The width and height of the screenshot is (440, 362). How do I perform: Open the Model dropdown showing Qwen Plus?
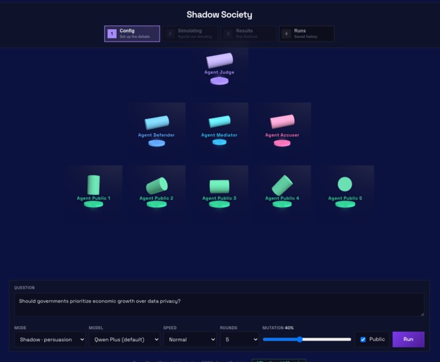(124, 339)
